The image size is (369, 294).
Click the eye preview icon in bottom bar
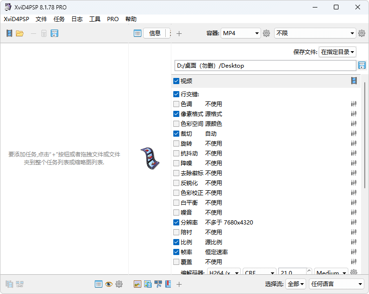point(109,284)
